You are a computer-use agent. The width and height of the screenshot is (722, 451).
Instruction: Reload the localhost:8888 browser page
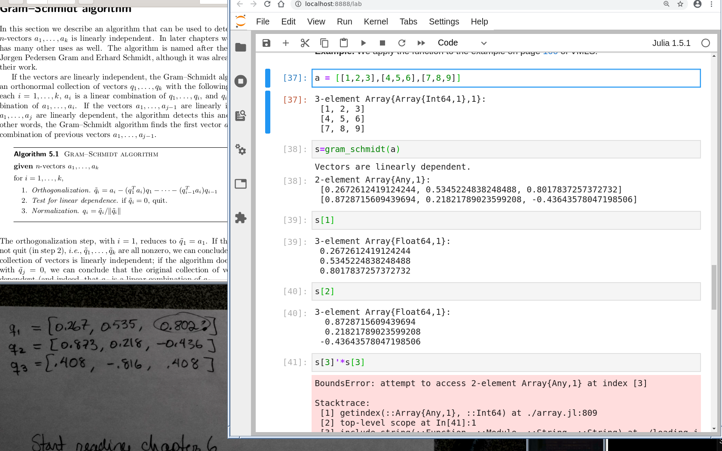coord(267,4)
